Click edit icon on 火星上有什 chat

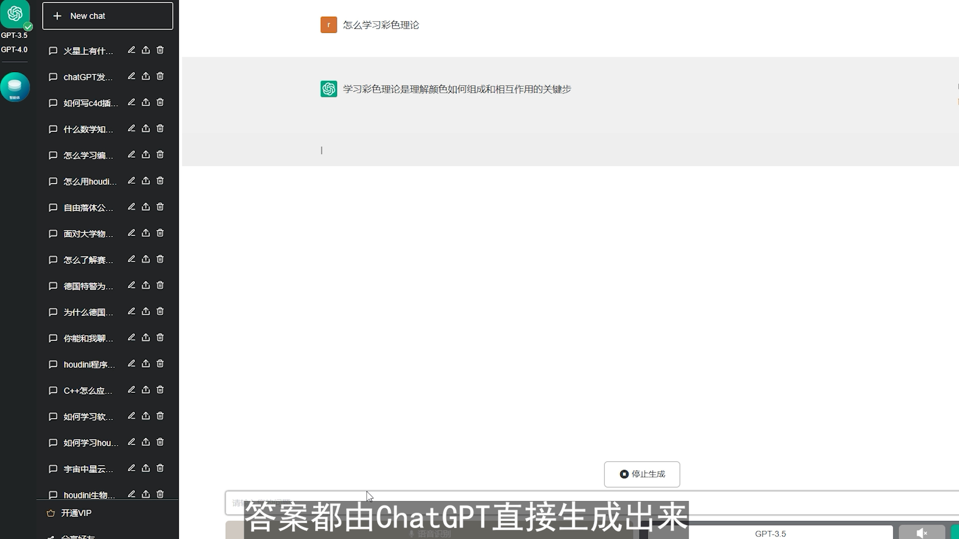132,50
